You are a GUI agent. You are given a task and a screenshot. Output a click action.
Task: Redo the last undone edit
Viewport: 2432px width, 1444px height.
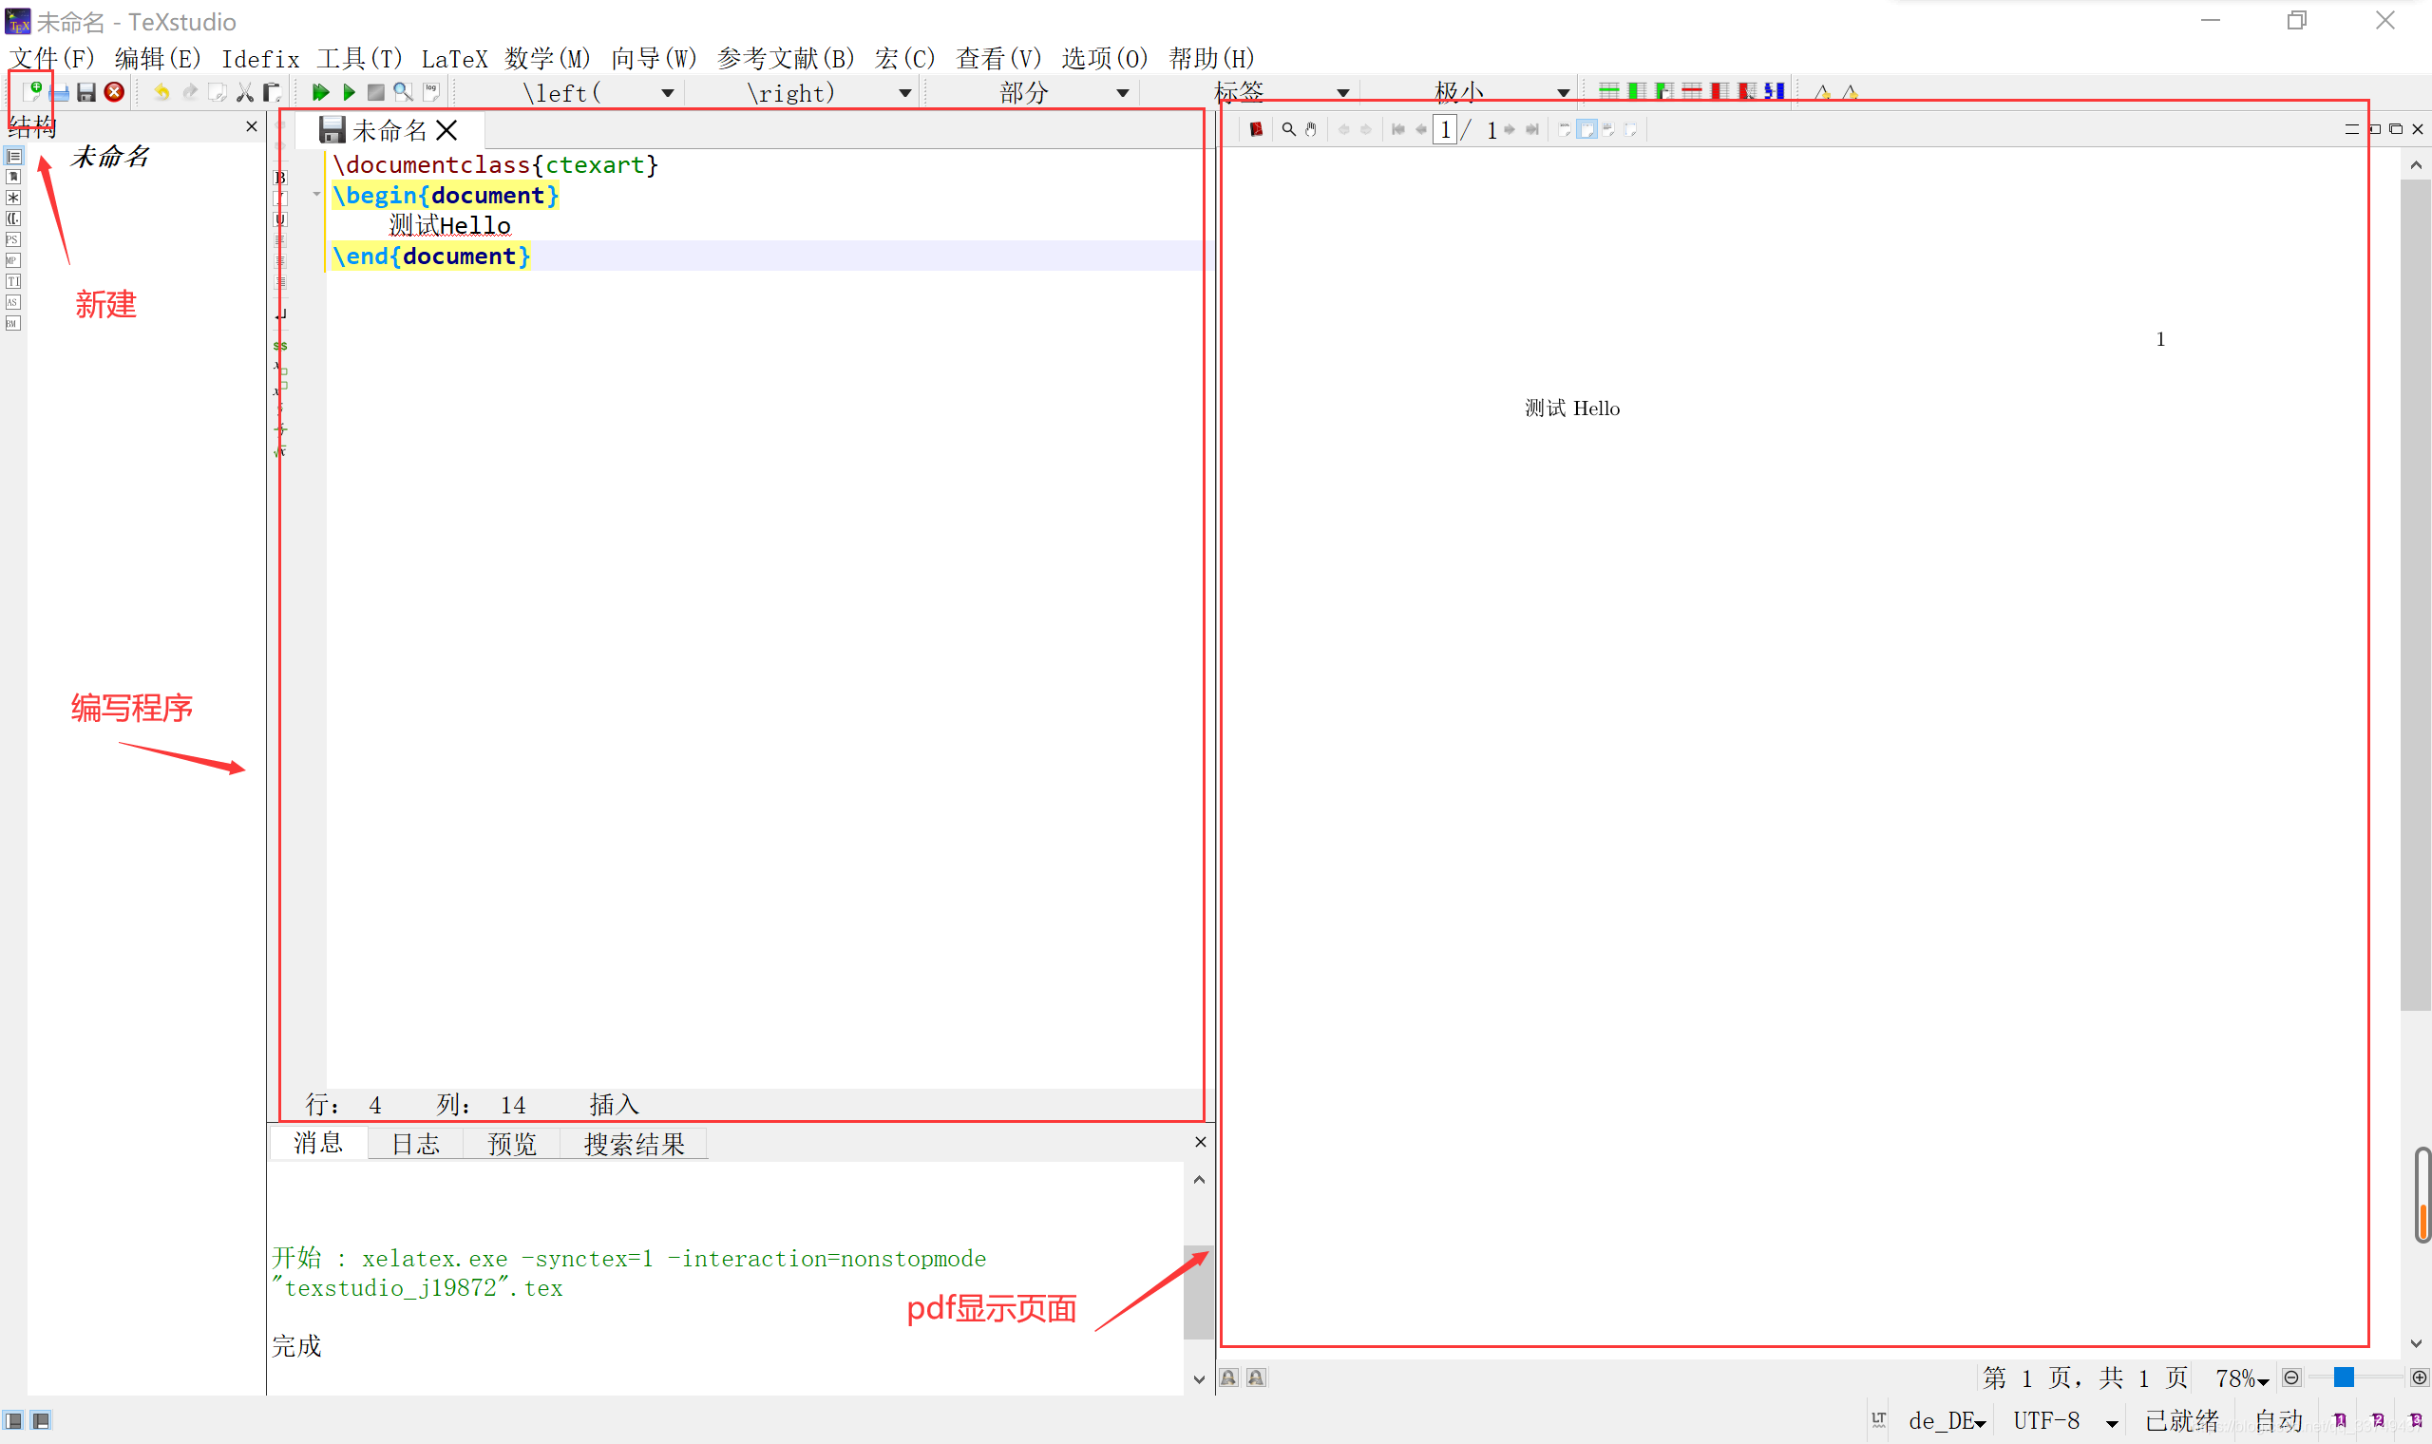pyautogui.click(x=190, y=92)
